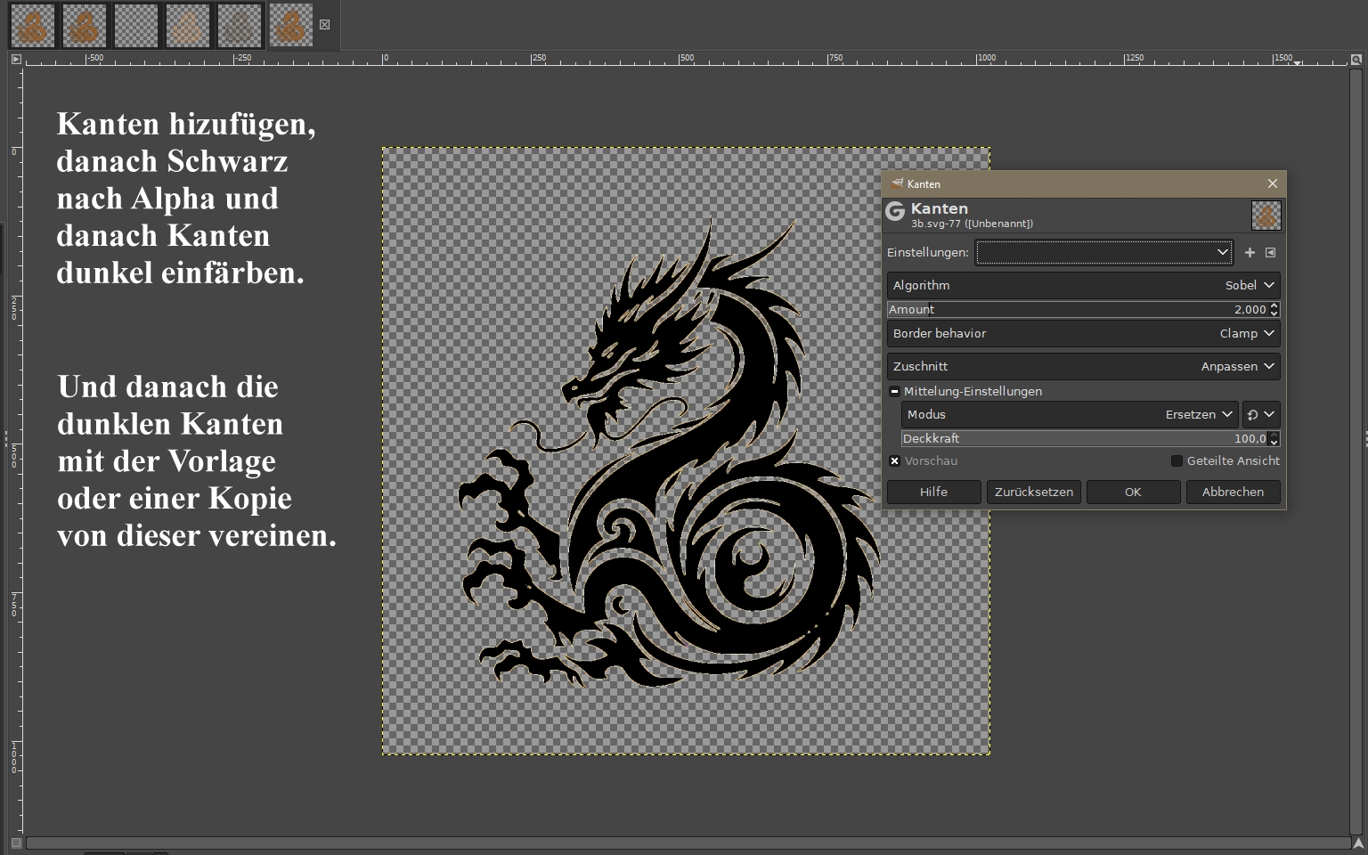Open the Border behavior dropdown
Viewport: 1368px width, 855px height.
pyautogui.click(x=1083, y=334)
